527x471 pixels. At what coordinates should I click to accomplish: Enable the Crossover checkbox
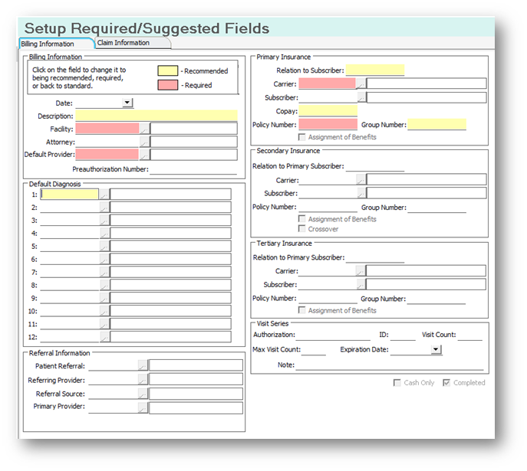[x=302, y=229]
